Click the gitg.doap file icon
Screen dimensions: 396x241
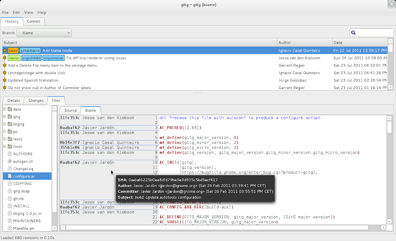pyautogui.click(x=10, y=191)
